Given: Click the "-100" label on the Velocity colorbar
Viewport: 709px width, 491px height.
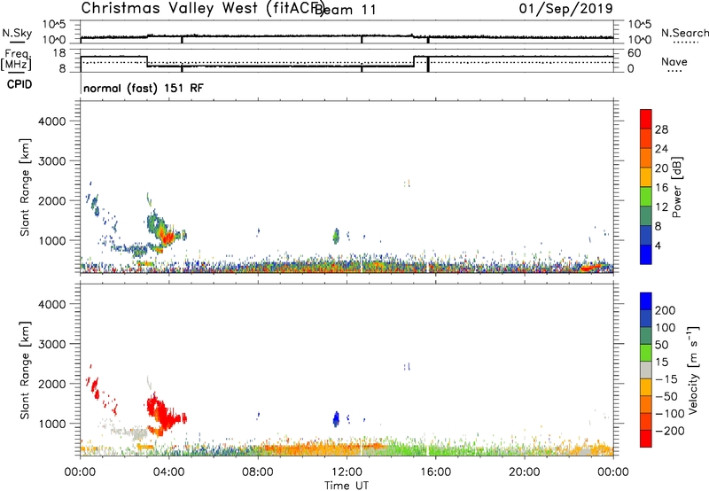Looking at the screenshot, I should [x=669, y=414].
